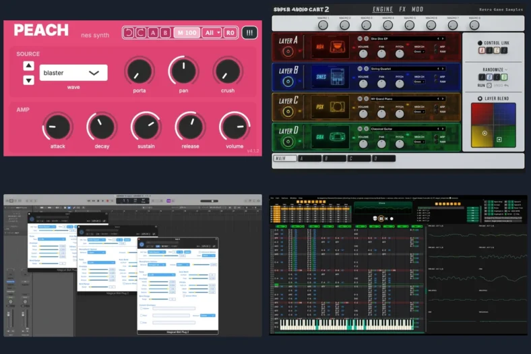The height and width of the screenshot is (354, 531).
Task: Open the blaster wave dropdown
Action: pyautogui.click(x=73, y=73)
